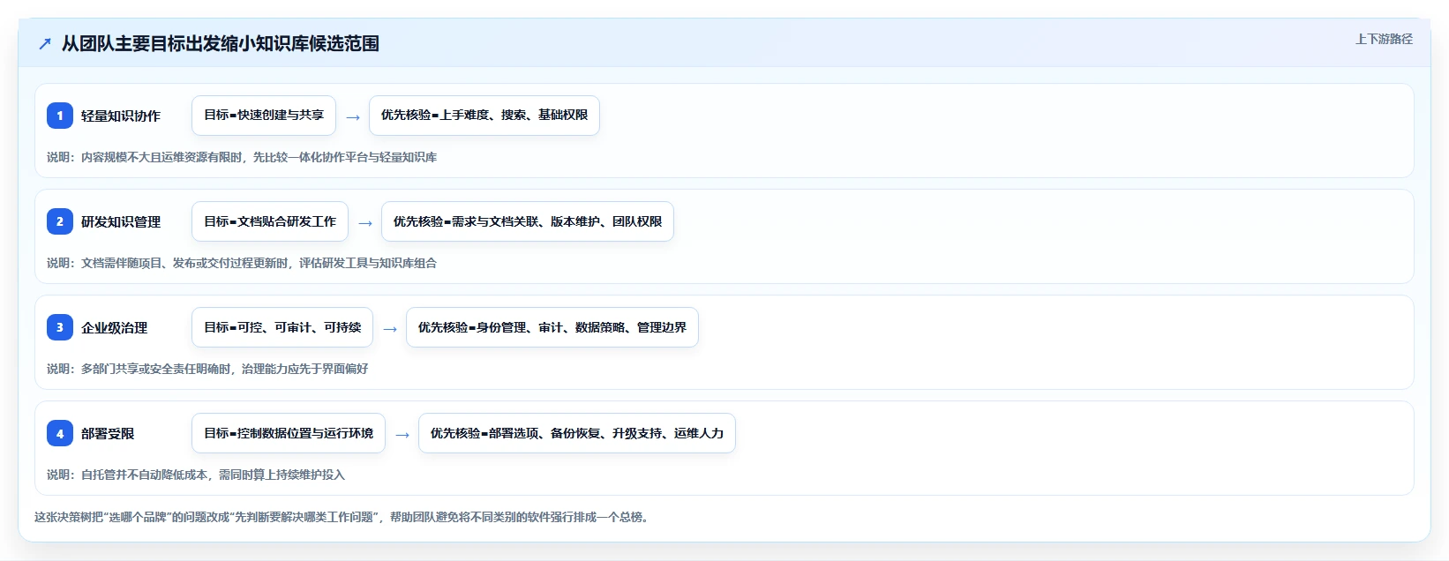Select the 目标=快速创建与共享 chip

pyautogui.click(x=264, y=116)
